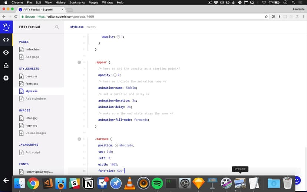Collapse the .appear rule block
This screenshot has height=192, width=307.
coord(79,62)
